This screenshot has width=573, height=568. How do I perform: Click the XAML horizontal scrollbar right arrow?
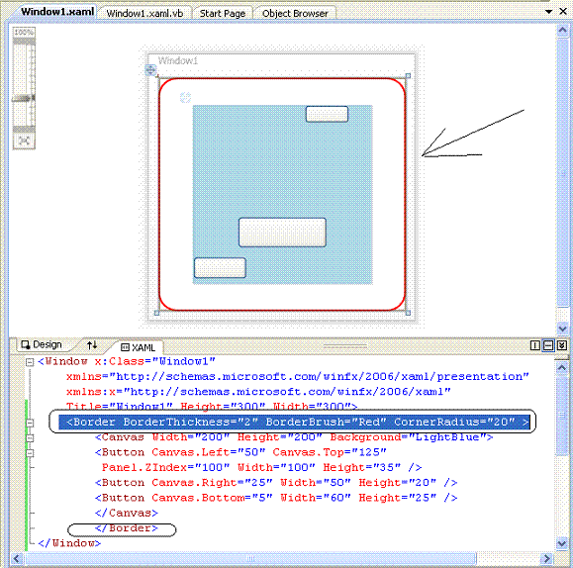[x=546, y=558]
